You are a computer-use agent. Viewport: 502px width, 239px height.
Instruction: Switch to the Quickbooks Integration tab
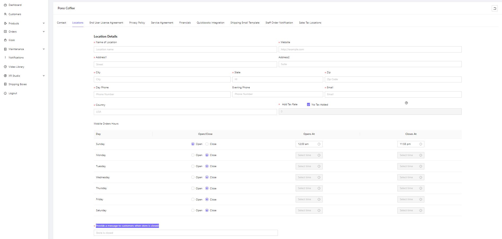coord(210,23)
